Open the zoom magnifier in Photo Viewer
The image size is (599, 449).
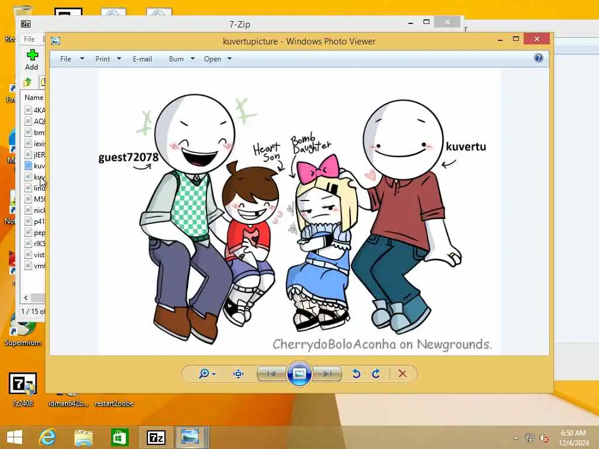point(204,374)
